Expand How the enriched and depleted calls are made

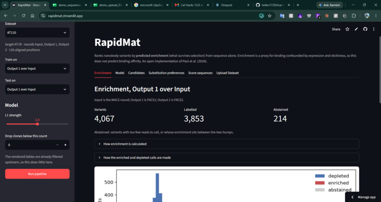pyautogui.click(x=226, y=158)
